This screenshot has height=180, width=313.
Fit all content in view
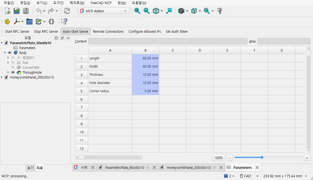pos(137,11)
